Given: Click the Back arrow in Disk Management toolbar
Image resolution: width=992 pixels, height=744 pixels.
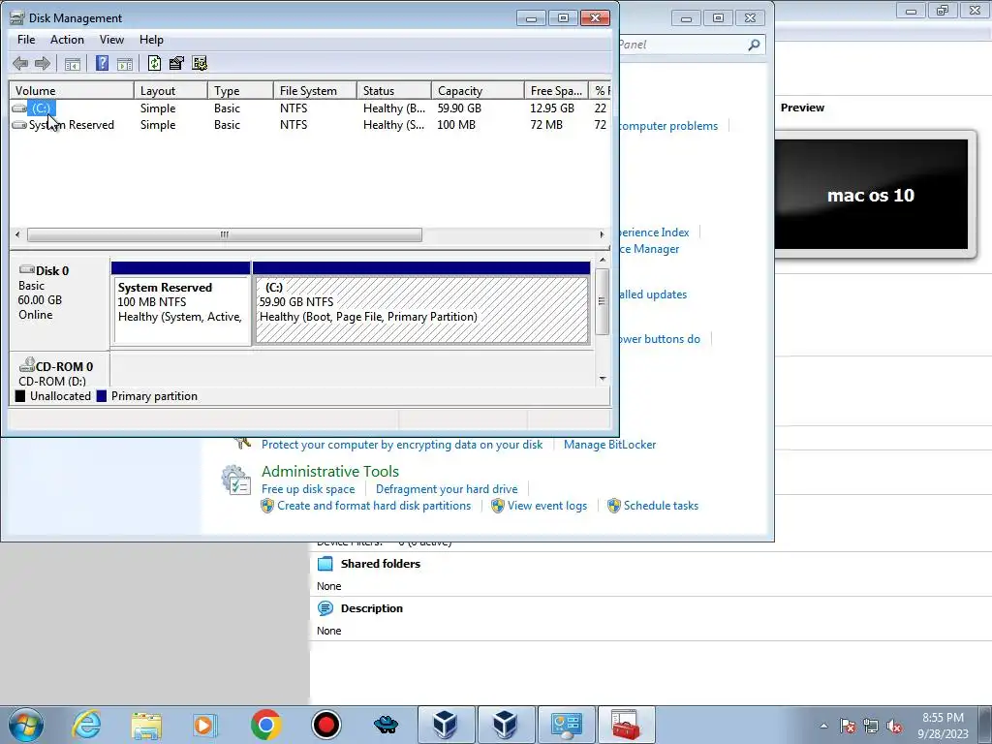Looking at the screenshot, I should (x=20, y=63).
